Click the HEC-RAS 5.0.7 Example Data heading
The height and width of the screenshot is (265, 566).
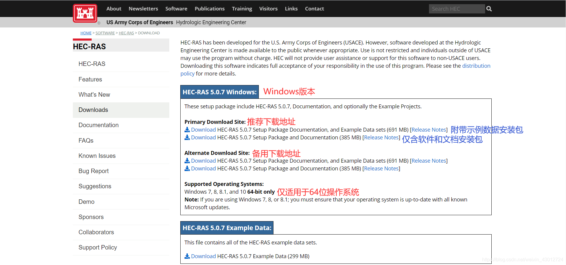coord(227,228)
